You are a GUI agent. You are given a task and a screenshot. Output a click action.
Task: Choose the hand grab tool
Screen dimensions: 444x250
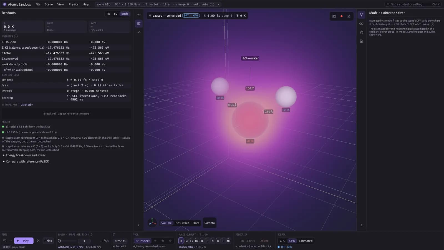click(163, 241)
